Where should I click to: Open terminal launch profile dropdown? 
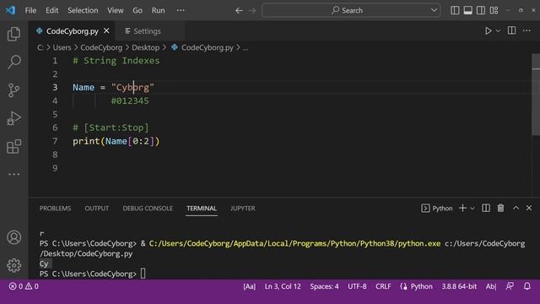472,209
